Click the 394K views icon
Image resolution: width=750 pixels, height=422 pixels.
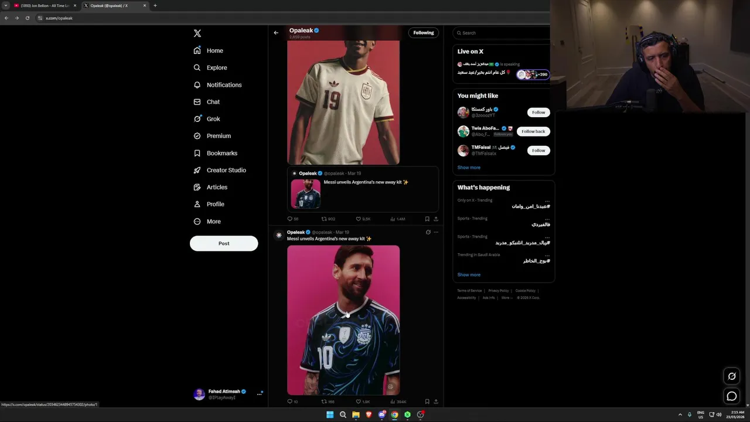click(393, 401)
